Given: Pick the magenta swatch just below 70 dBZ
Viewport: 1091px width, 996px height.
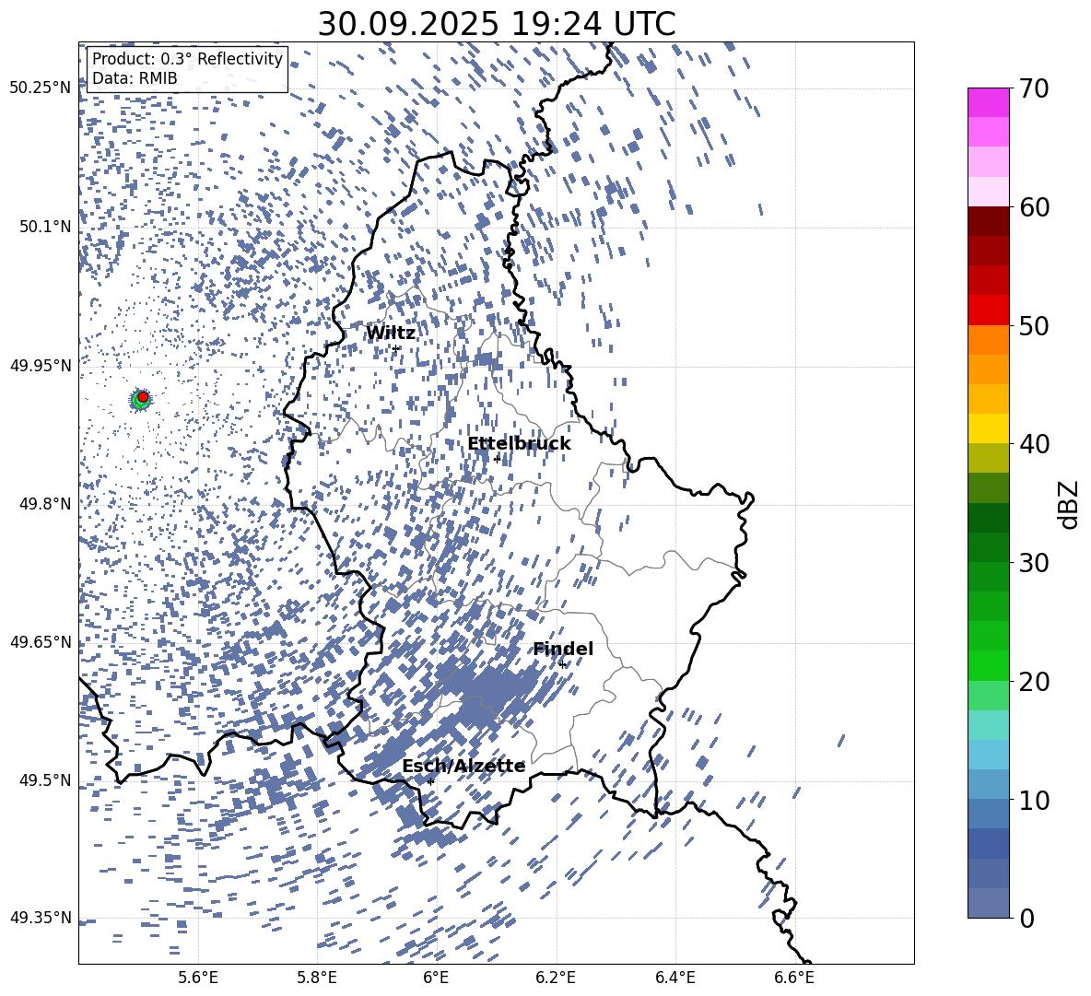Looking at the screenshot, I should coord(988,102).
